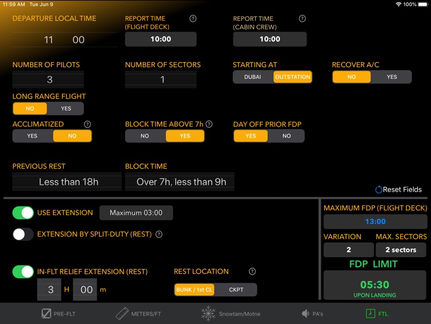The width and height of the screenshot is (431, 324).
Task: Open the Snowtam/Motne tab
Action: click(x=231, y=314)
